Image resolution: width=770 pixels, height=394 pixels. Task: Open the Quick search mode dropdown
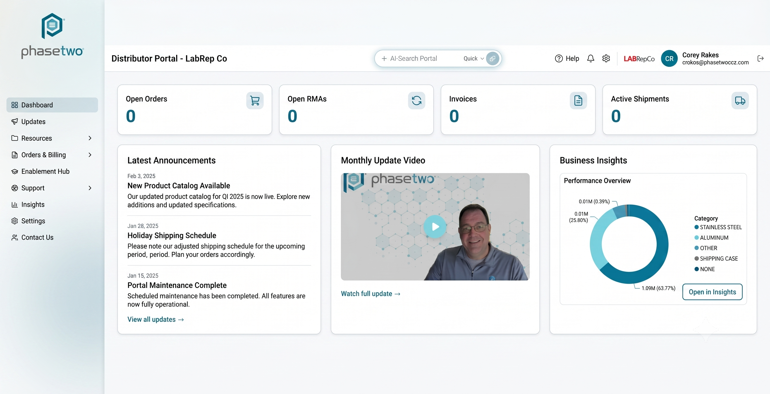pos(473,58)
